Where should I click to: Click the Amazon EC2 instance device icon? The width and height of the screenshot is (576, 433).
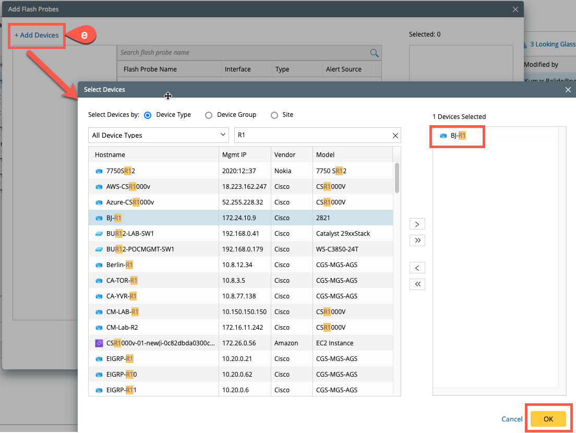coord(99,343)
